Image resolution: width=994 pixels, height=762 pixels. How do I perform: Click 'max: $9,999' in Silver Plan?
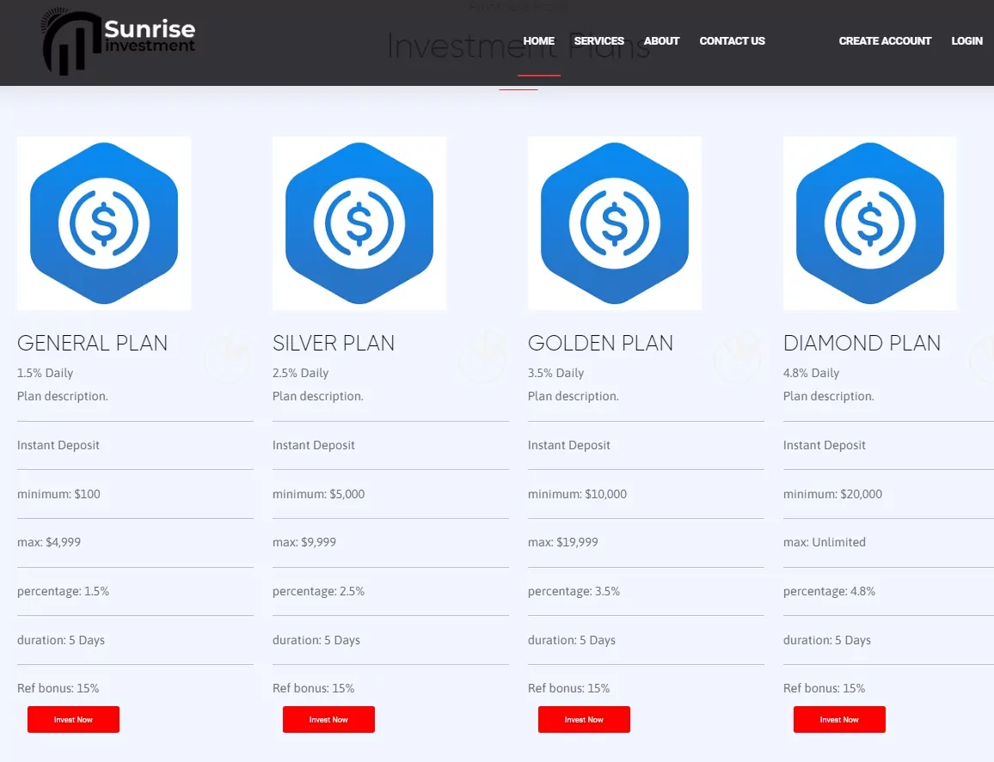click(x=304, y=542)
